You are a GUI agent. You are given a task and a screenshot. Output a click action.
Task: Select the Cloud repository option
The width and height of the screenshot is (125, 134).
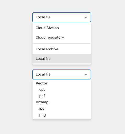(x=62, y=37)
